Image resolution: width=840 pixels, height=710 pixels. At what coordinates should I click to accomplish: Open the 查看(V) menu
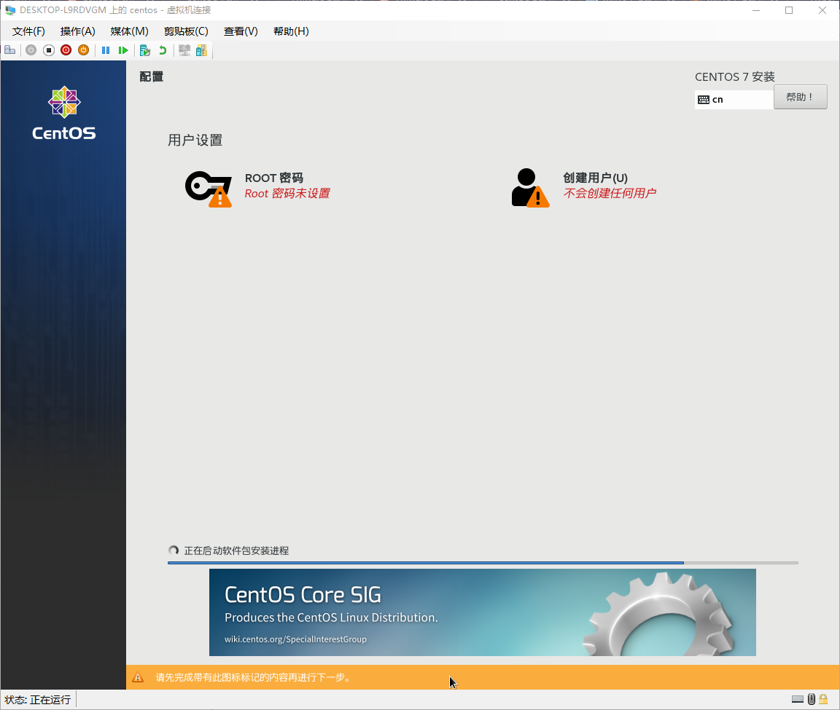click(241, 31)
